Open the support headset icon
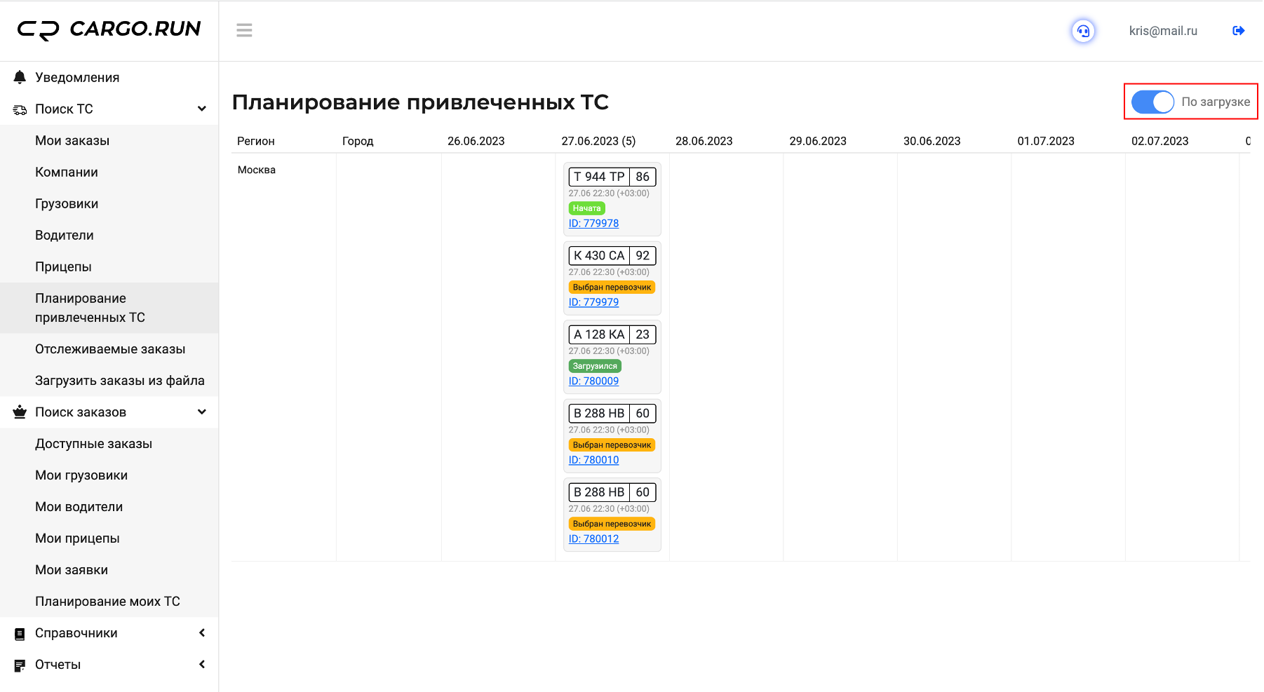The width and height of the screenshot is (1264, 692). [x=1083, y=31]
